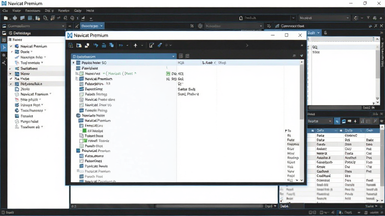
Task: Click the globe icon in the second toolbar row
Action: 200,26
